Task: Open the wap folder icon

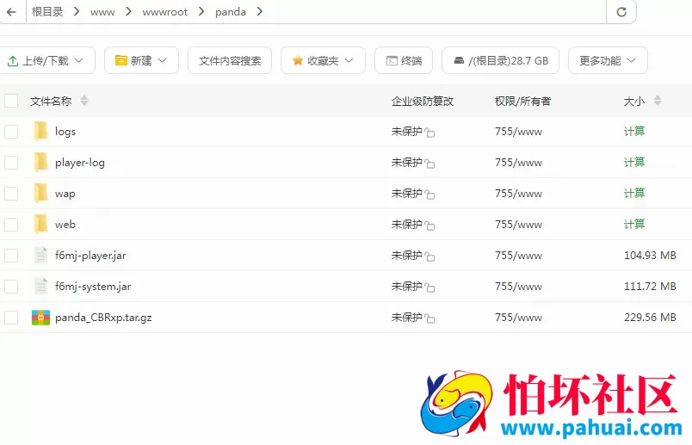Action: click(x=40, y=193)
